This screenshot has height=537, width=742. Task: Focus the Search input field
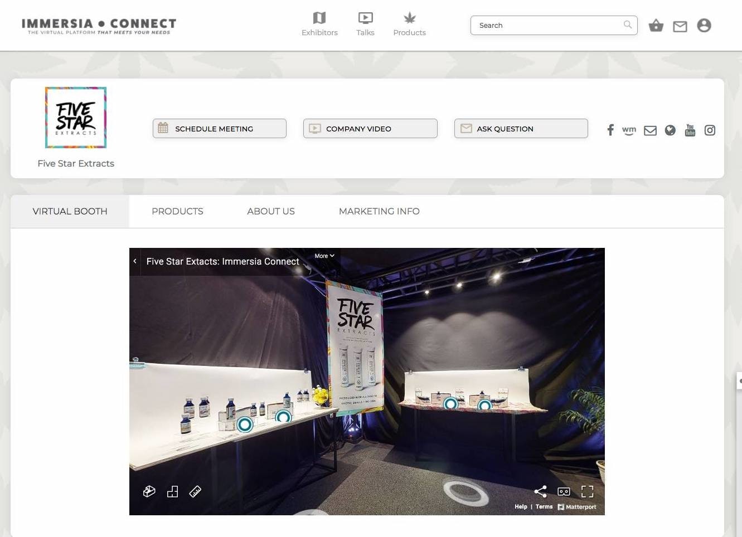coord(554,25)
